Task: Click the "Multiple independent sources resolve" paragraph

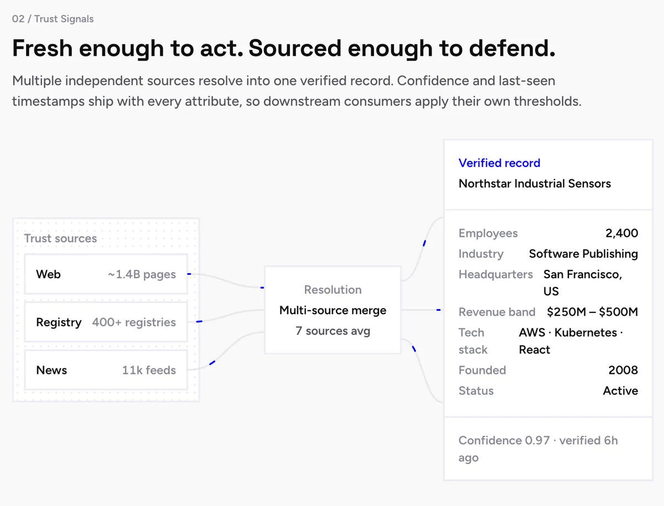Action: pyautogui.click(x=297, y=91)
